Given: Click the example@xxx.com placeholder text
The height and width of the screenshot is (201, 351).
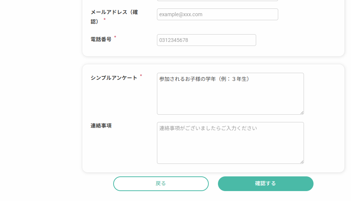Looking at the screenshot, I should tap(181, 15).
